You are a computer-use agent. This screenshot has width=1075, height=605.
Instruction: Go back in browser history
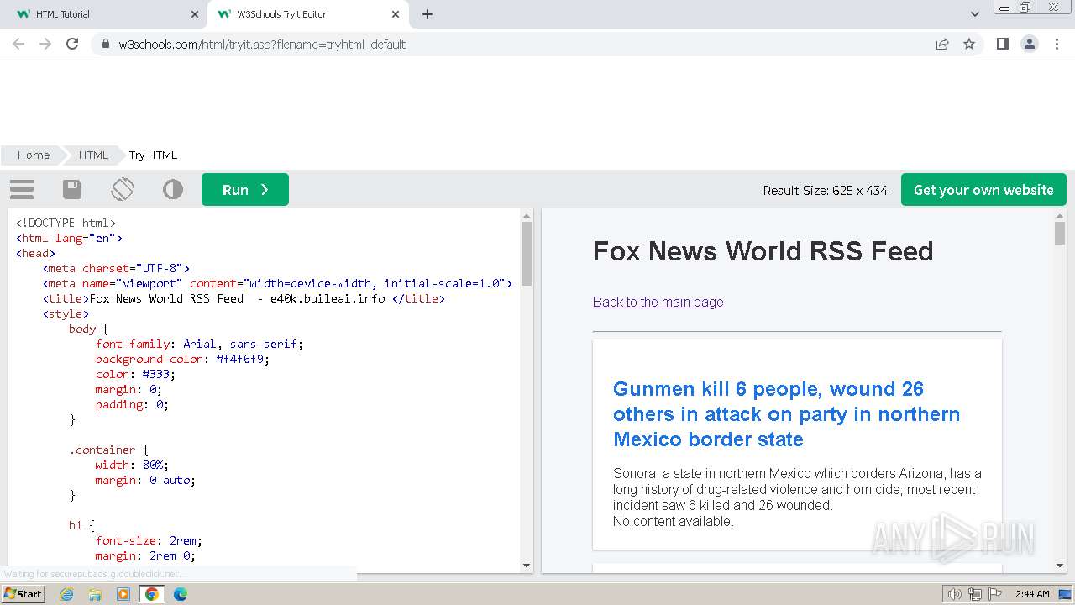coord(18,44)
